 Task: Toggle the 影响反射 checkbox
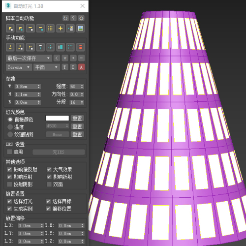(9, 177)
